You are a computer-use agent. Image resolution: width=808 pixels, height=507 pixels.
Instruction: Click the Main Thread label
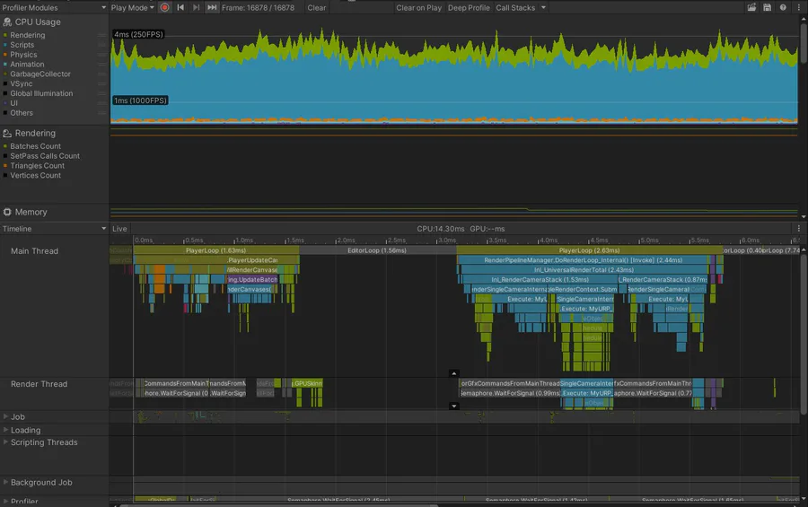tap(34, 251)
